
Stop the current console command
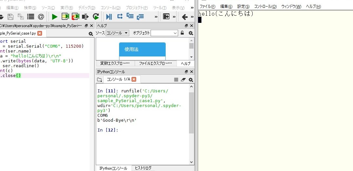point(176,80)
